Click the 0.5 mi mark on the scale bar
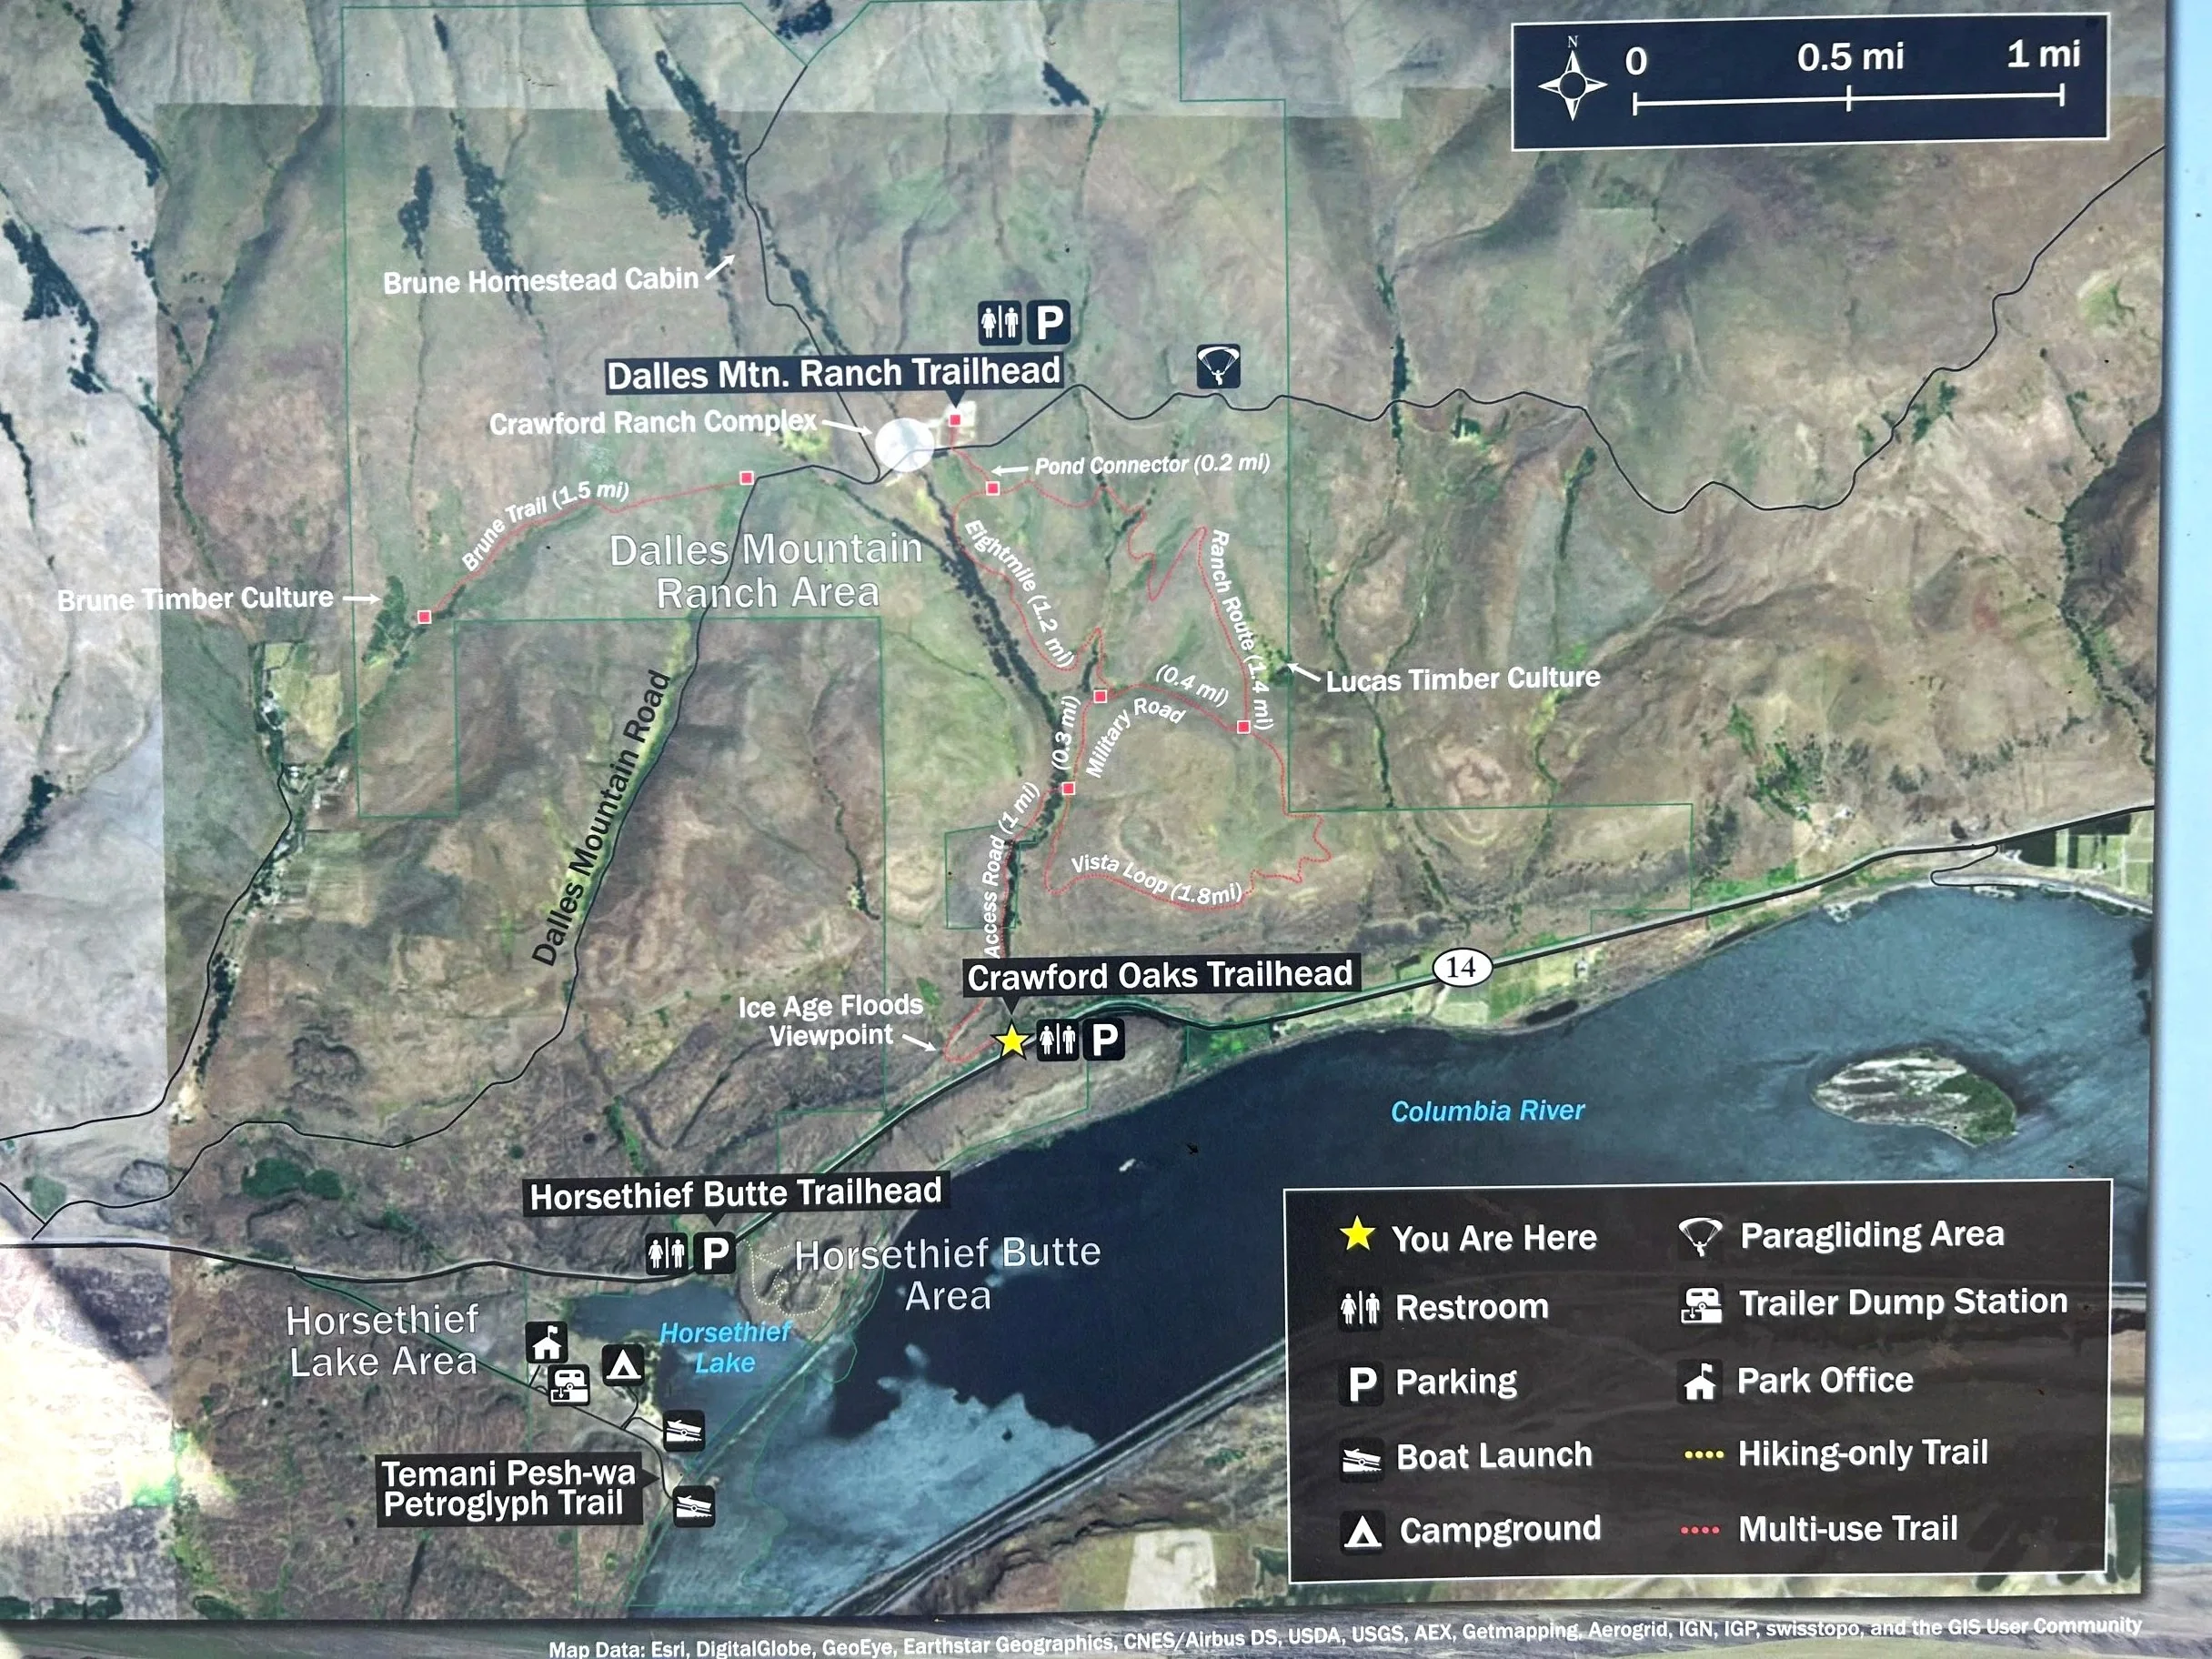Viewport: 2212px width, 1659px height. (x=1851, y=100)
